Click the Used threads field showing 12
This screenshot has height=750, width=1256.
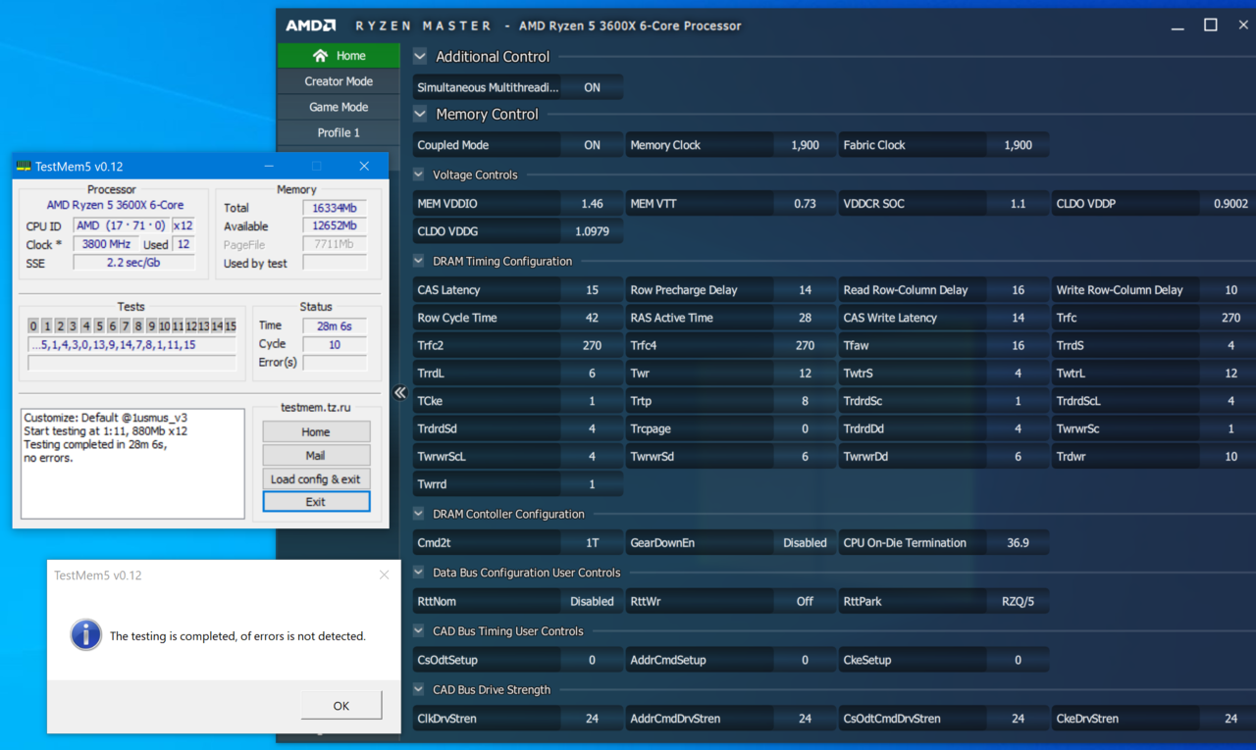click(x=183, y=245)
